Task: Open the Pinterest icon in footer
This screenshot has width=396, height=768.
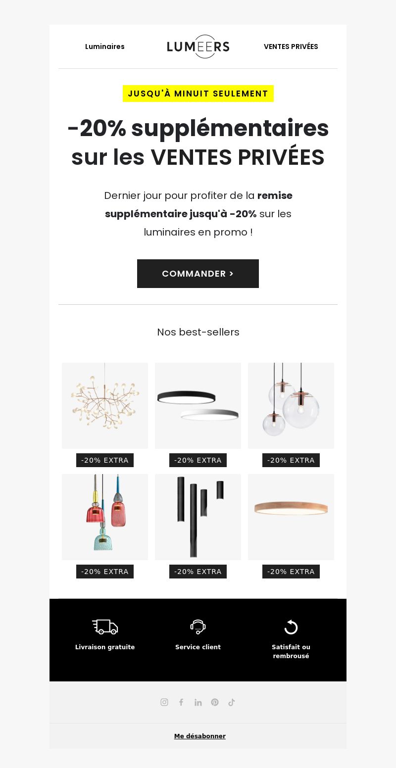Action: click(x=215, y=702)
